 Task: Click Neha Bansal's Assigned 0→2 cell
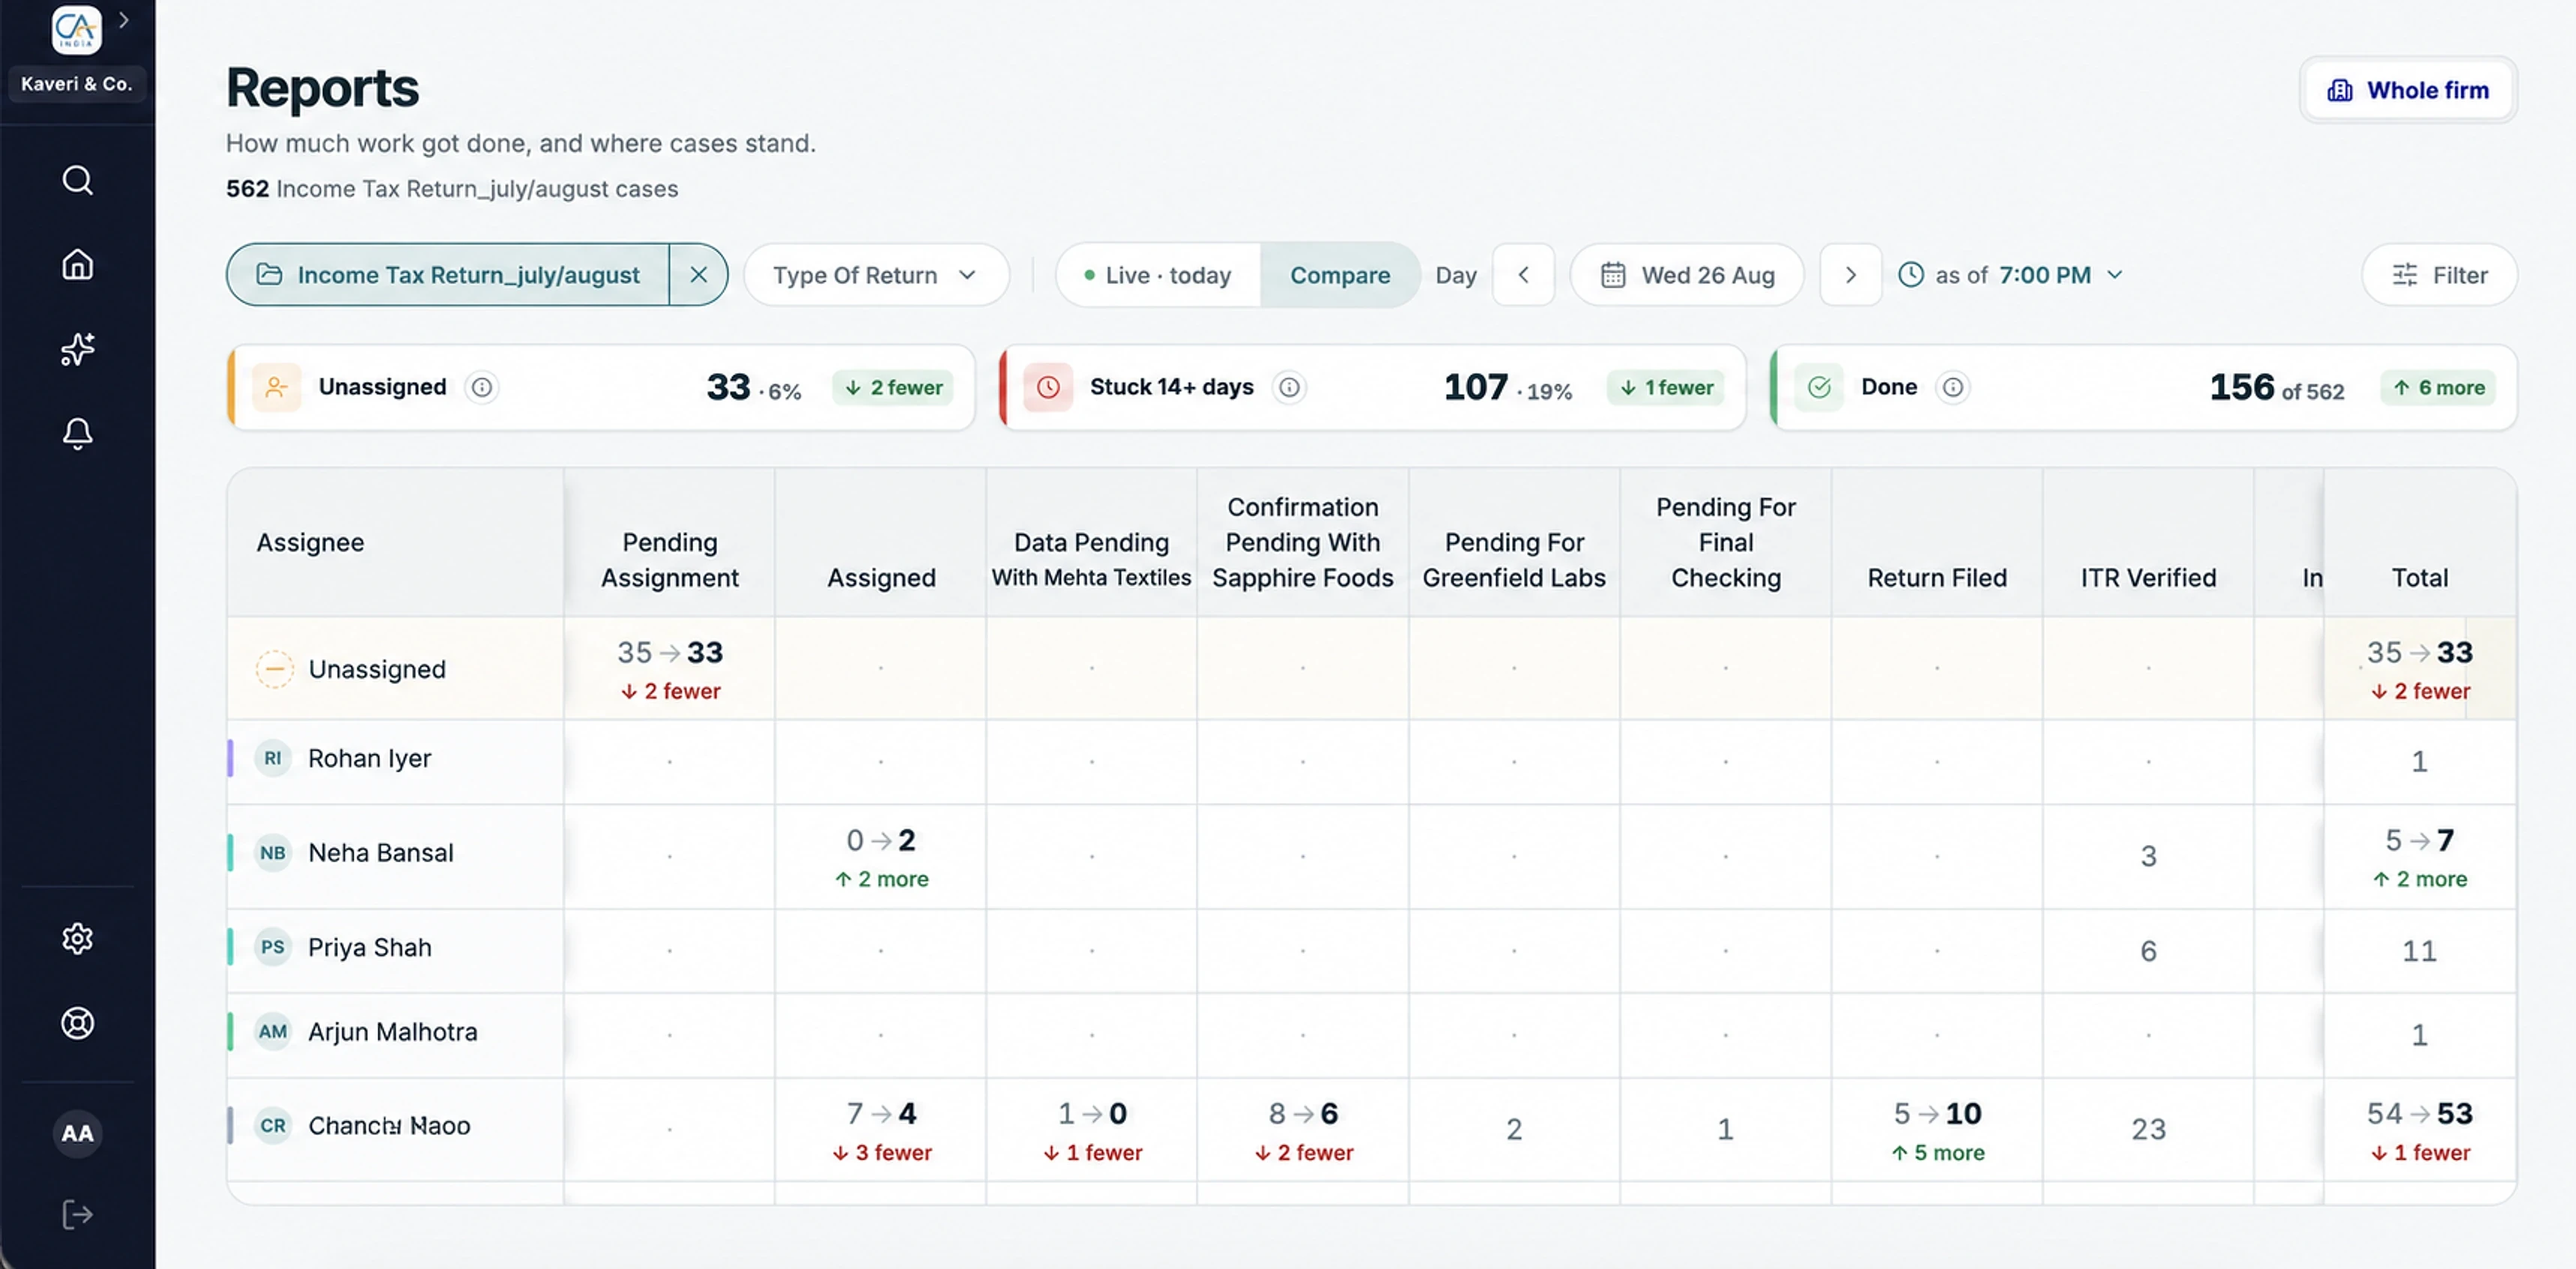click(881, 858)
